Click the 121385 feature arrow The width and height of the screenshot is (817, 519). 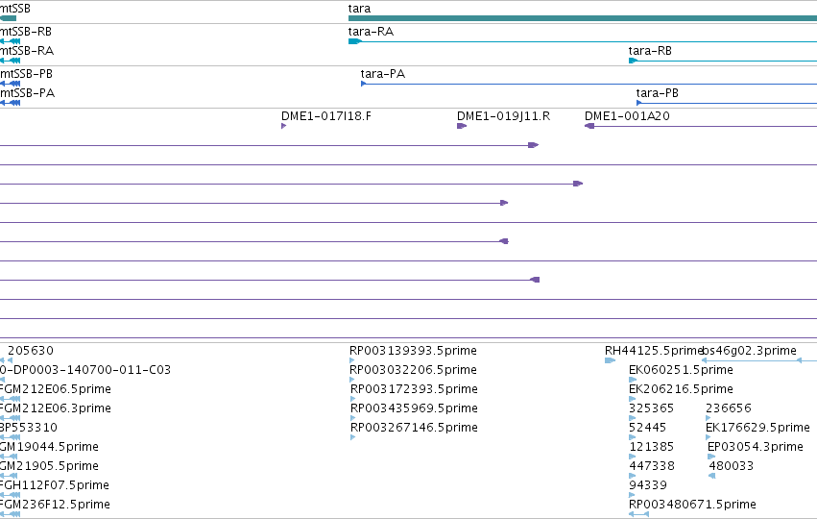[x=633, y=457]
